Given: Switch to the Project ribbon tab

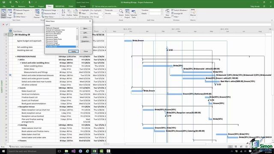Looking at the screenshot, I should [x=41, y=6].
